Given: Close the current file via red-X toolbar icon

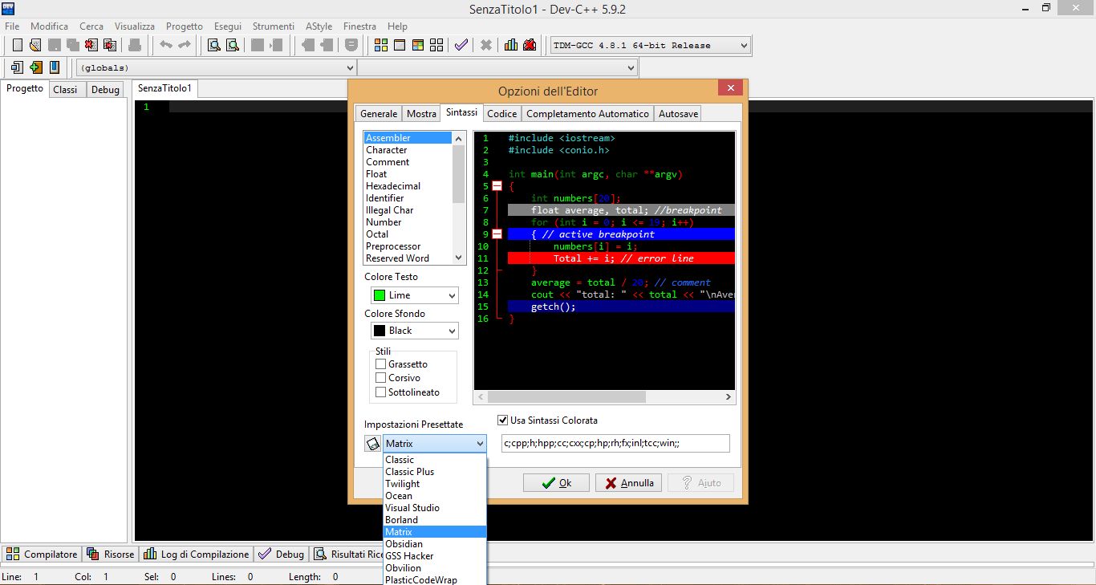Looking at the screenshot, I should (x=91, y=45).
